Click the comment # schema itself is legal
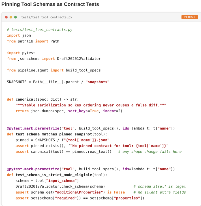 point(160,186)
